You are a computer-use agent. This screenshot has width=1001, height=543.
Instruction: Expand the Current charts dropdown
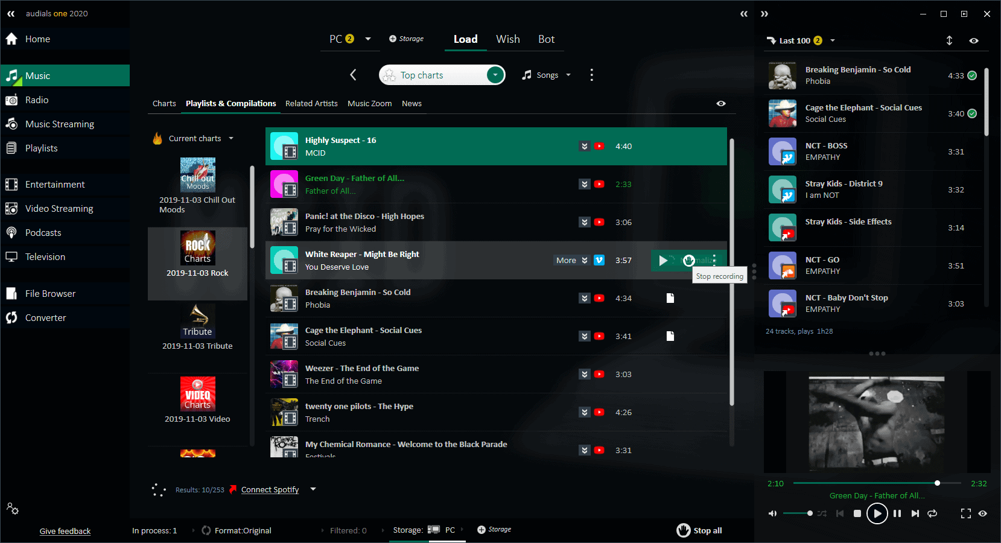click(x=230, y=139)
